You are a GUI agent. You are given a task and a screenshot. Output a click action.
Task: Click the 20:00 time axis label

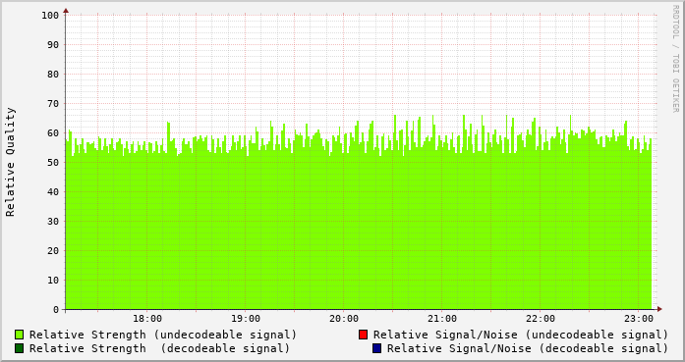tap(344, 319)
